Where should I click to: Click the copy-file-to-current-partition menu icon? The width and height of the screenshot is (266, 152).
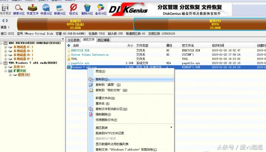click(x=91, y=109)
